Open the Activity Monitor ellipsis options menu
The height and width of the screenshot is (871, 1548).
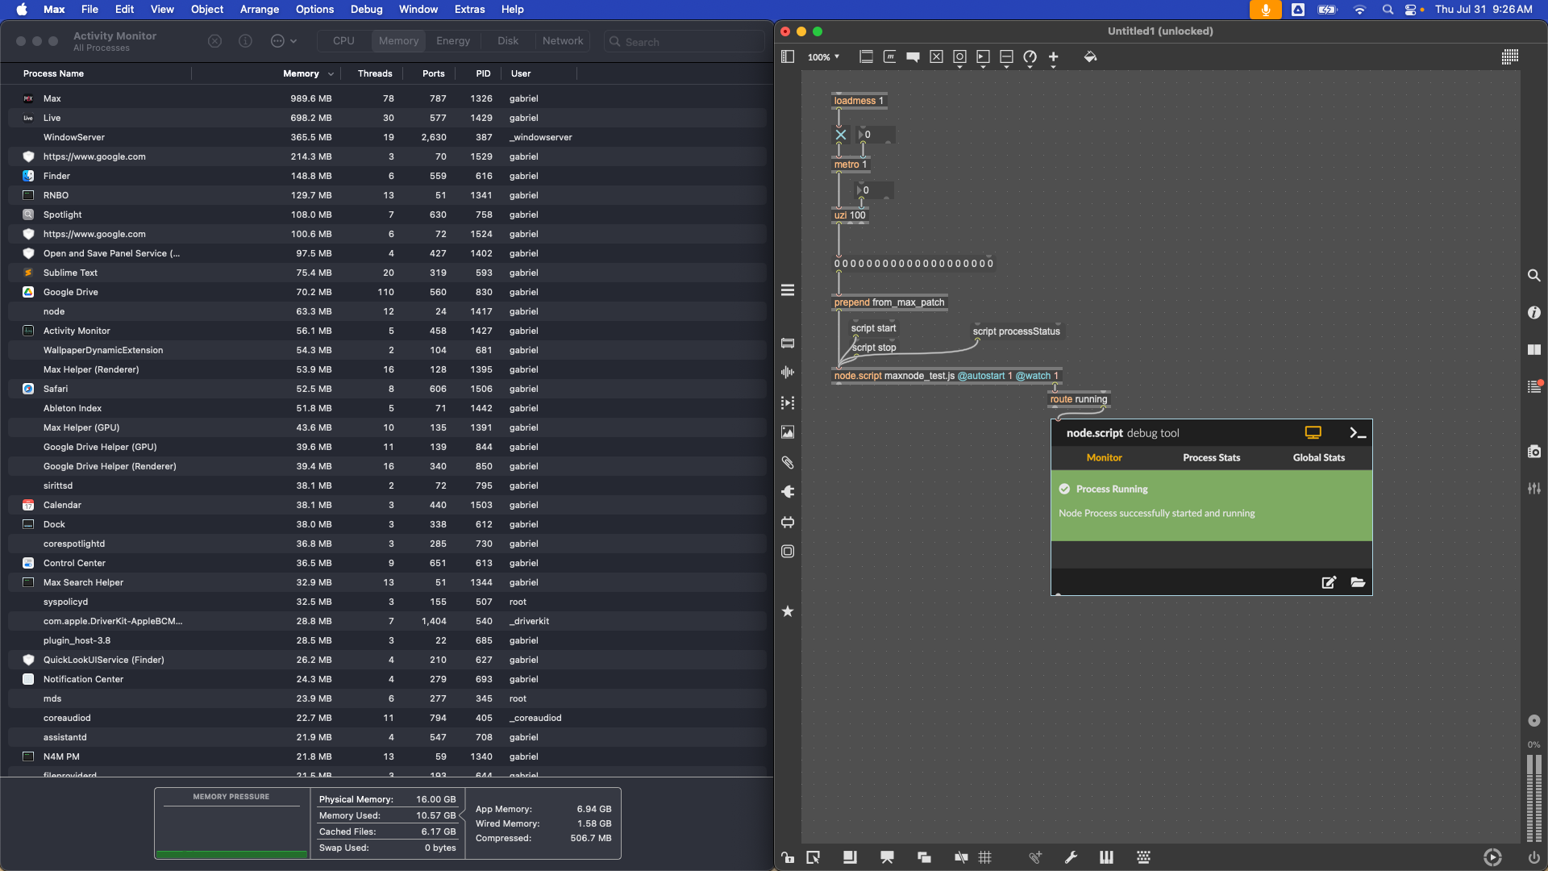[283, 41]
